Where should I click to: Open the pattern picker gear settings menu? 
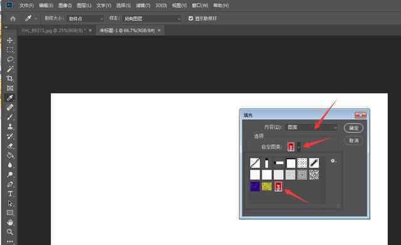(x=333, y=161)
